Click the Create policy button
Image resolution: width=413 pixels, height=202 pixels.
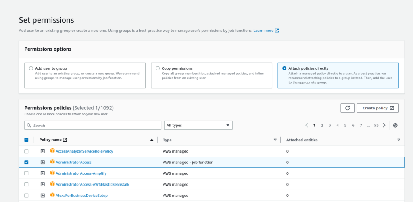click(378, 108)
